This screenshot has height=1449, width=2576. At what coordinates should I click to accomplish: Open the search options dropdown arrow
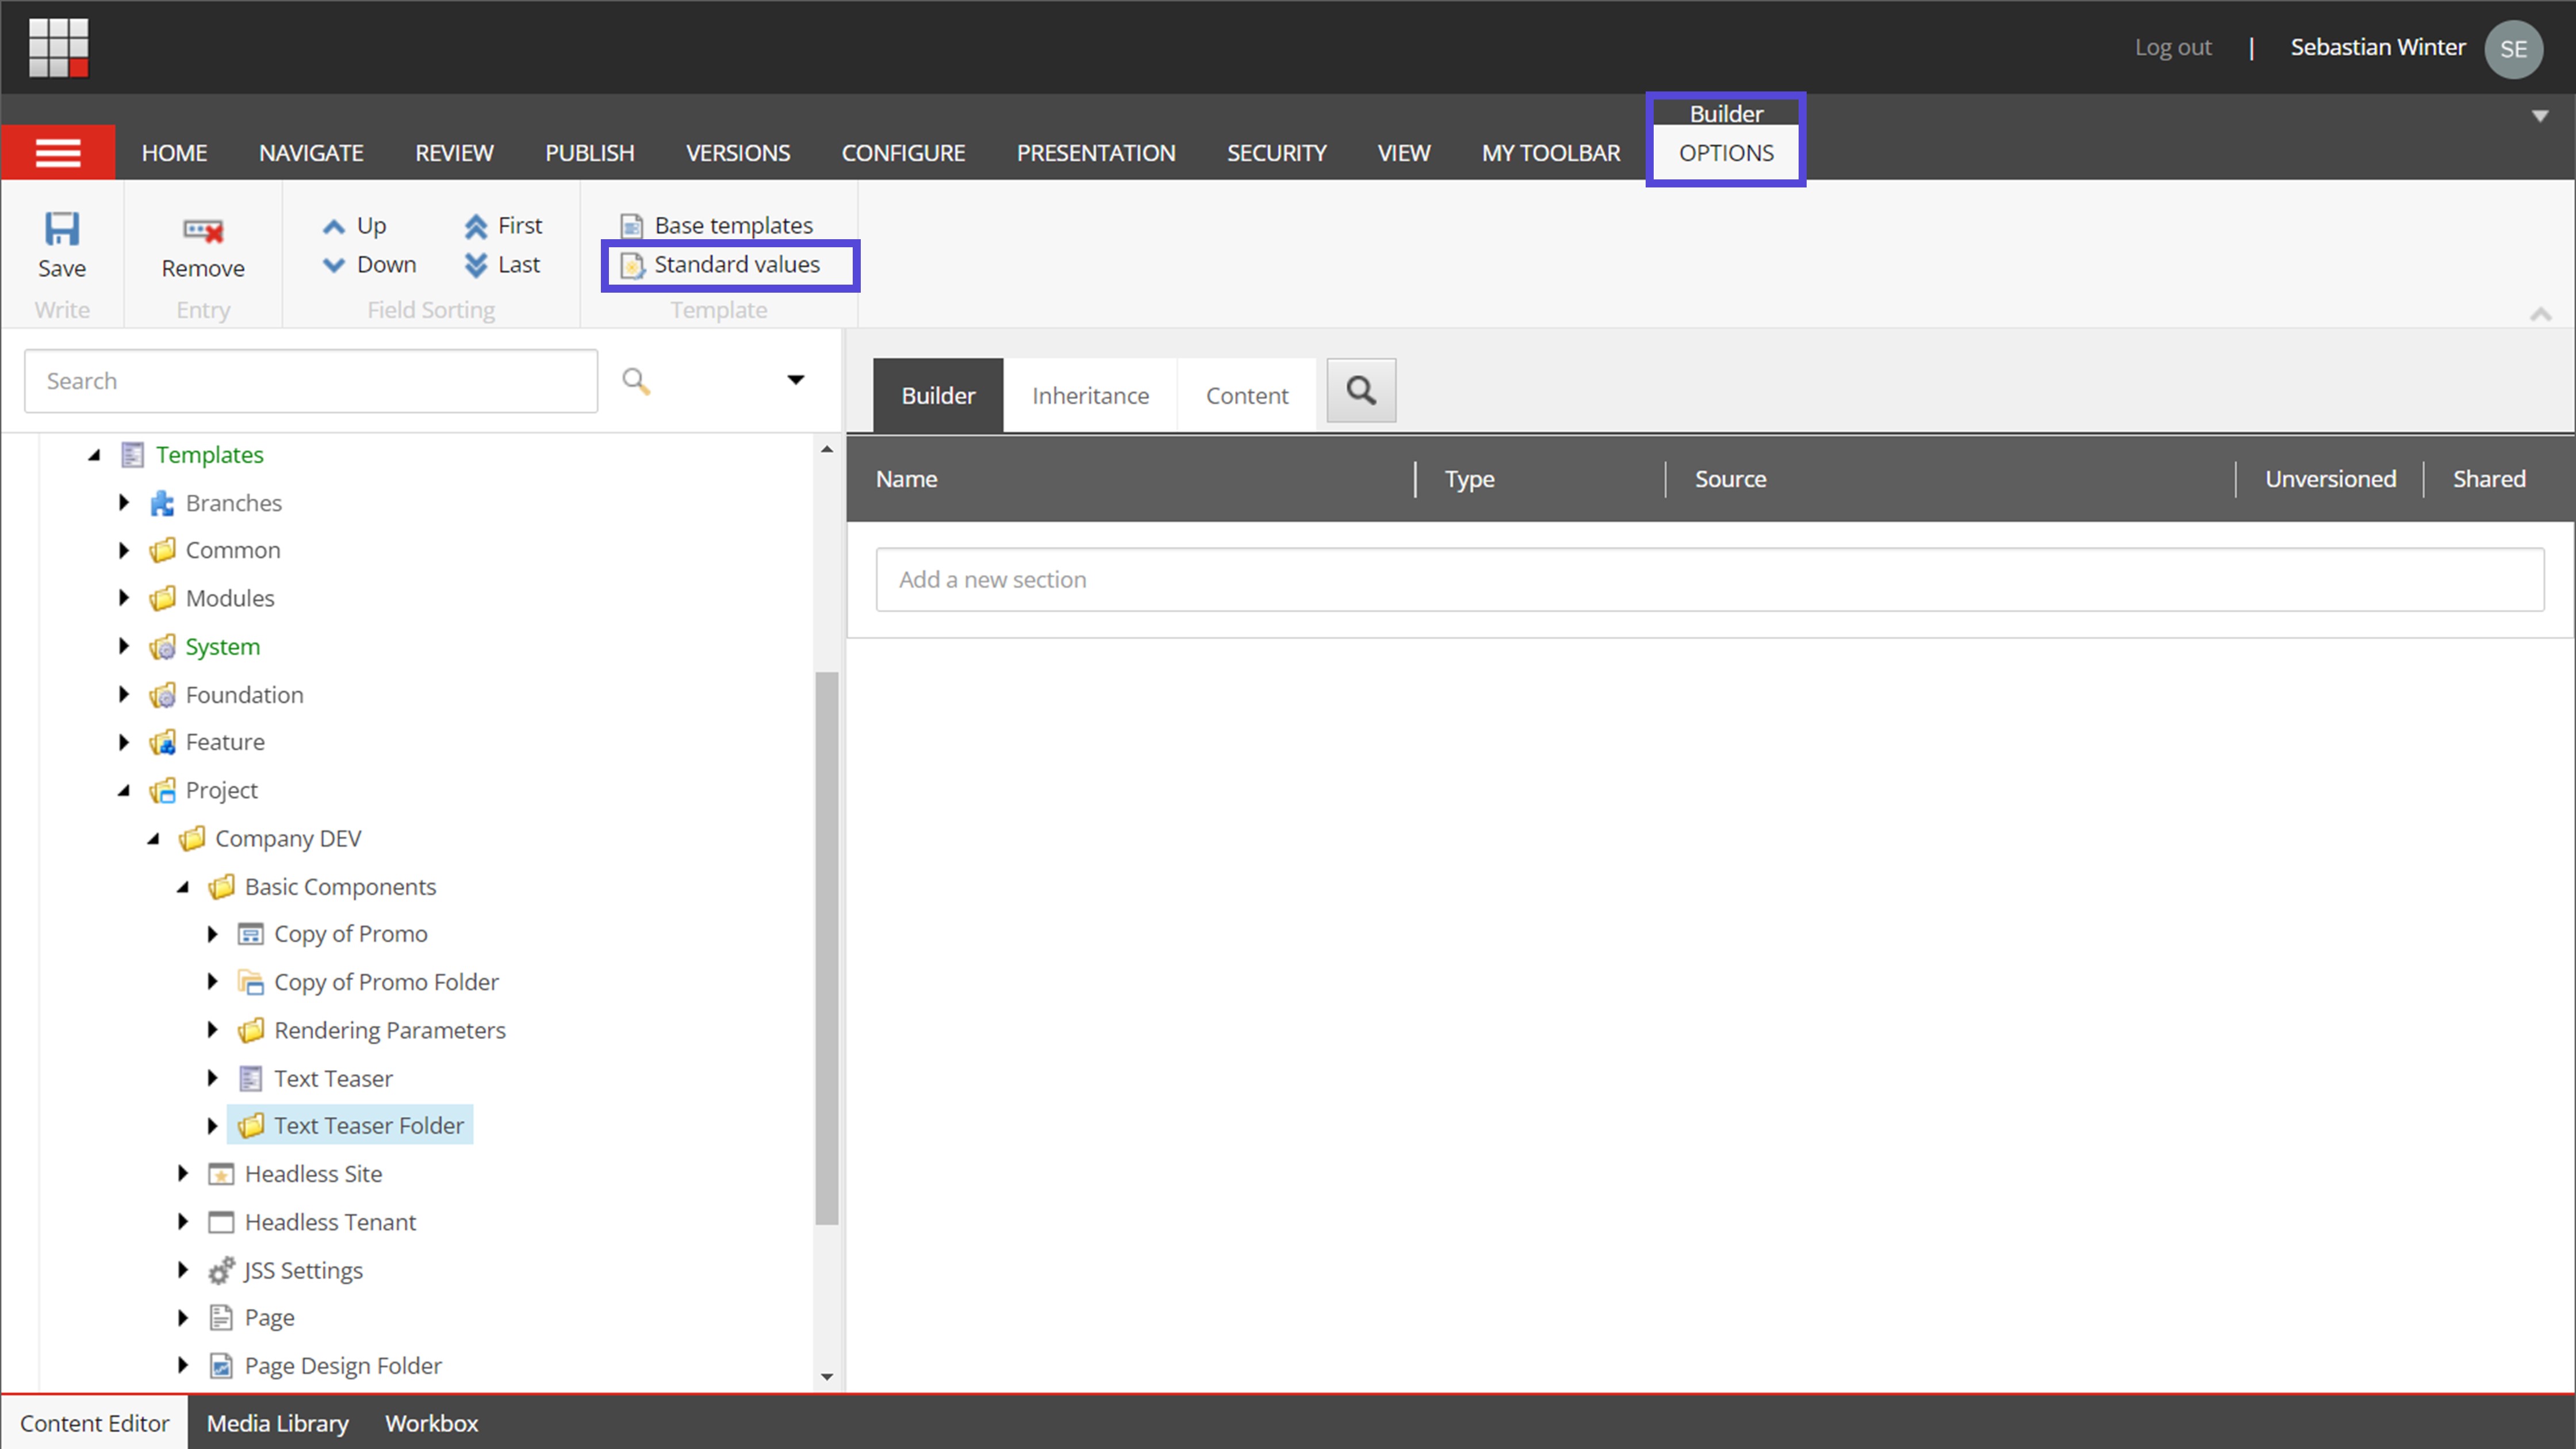[795, 380]
